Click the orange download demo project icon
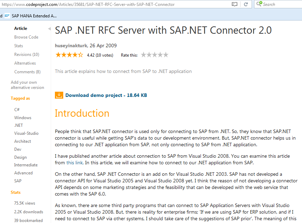Image resolution: width=302 pixels, height=223 pixels. pyautogui.click(x=59, y=95)
